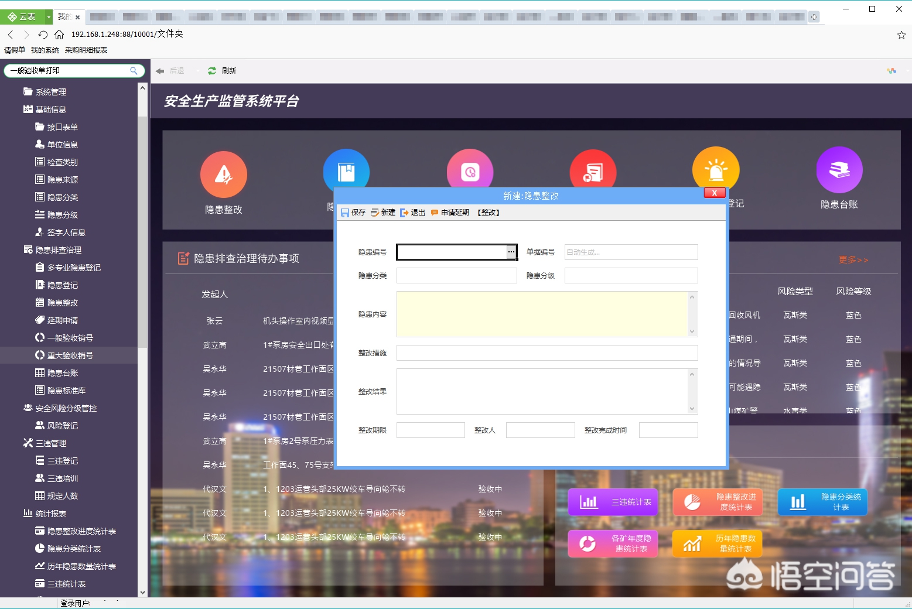Click the 后退 back arrow button
This screenshot has width=912, height=609.
(x=170, y=71)
